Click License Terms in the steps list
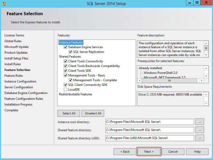This screenshot has height=160, width=213. [14, 35]
